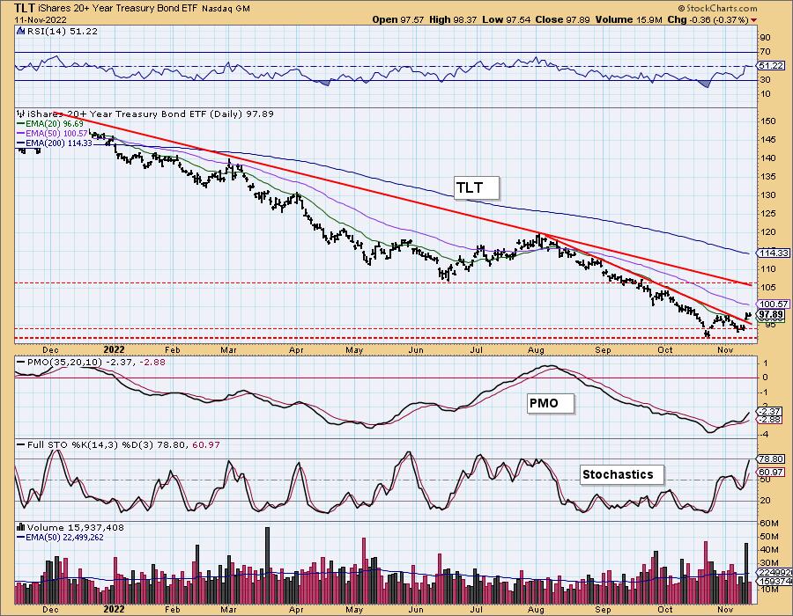The height and width of the screenshot is (616, 793).
Task: Click the 'Chg -0.36 (-0.37%)' value
Action: (x=708, y=19)
